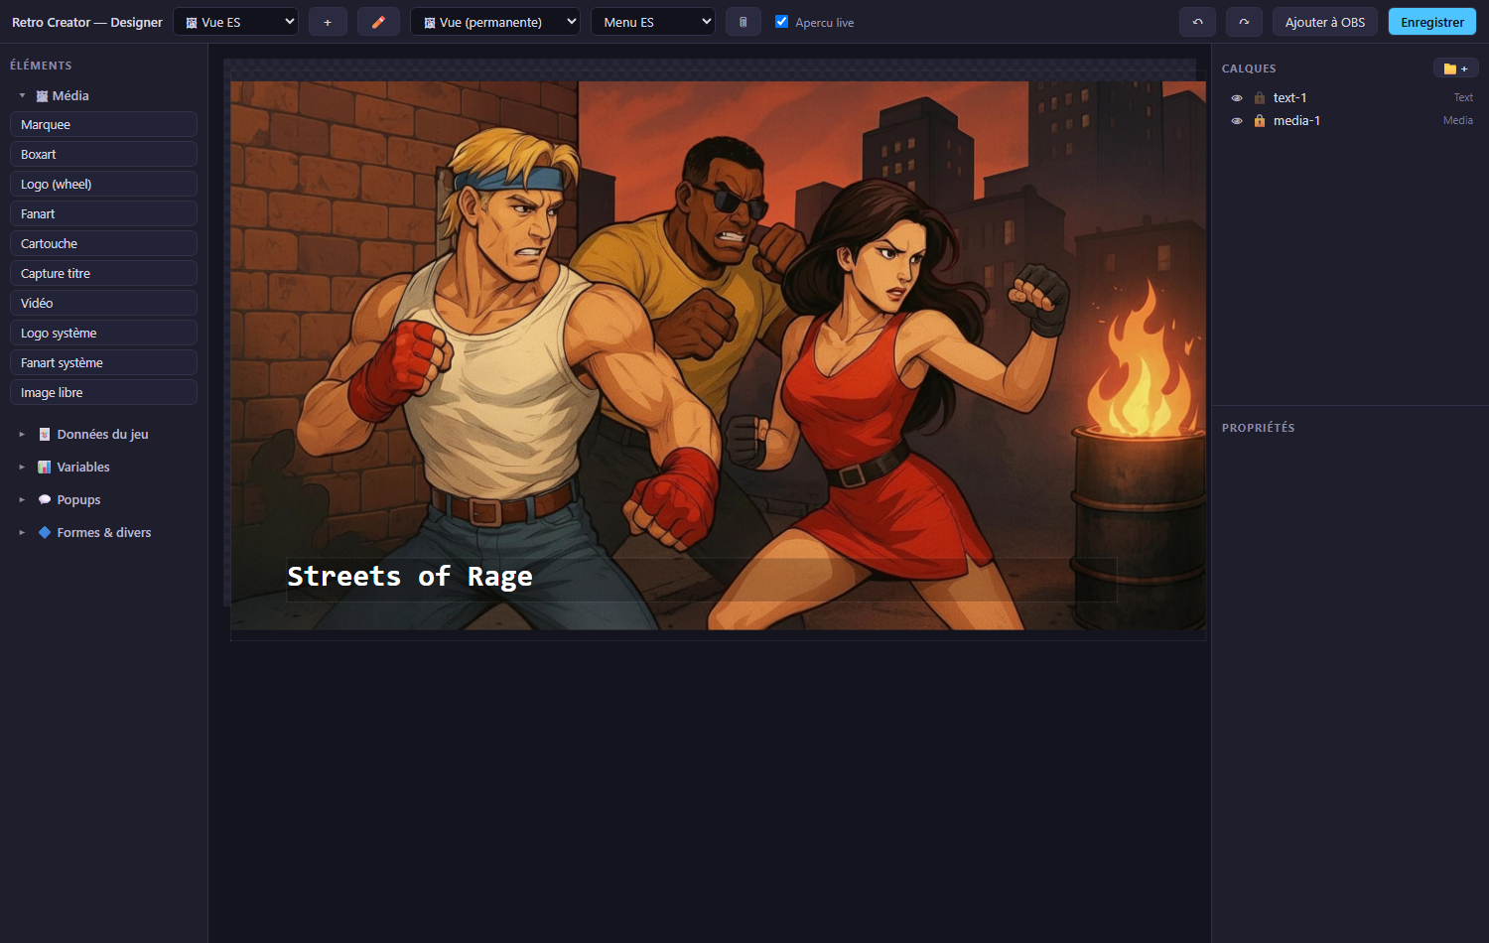
Task: Click the Media type label of media-1
Action: 1458,120
